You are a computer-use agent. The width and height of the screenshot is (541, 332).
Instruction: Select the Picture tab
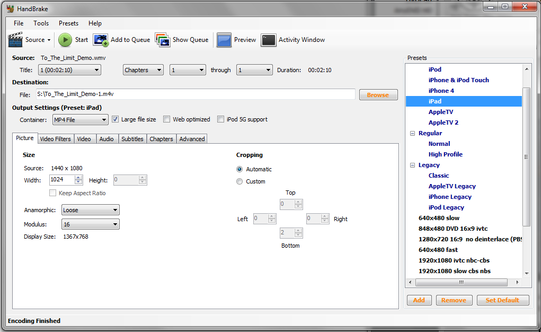25,138
